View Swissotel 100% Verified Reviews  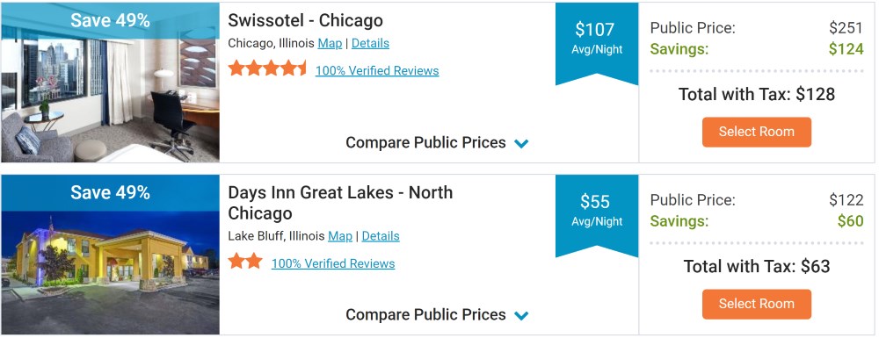(x=377, y=71)
